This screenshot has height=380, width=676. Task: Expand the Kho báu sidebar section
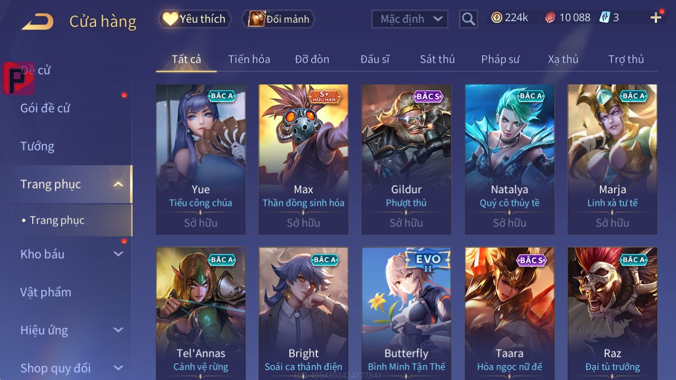click(118, 254)
